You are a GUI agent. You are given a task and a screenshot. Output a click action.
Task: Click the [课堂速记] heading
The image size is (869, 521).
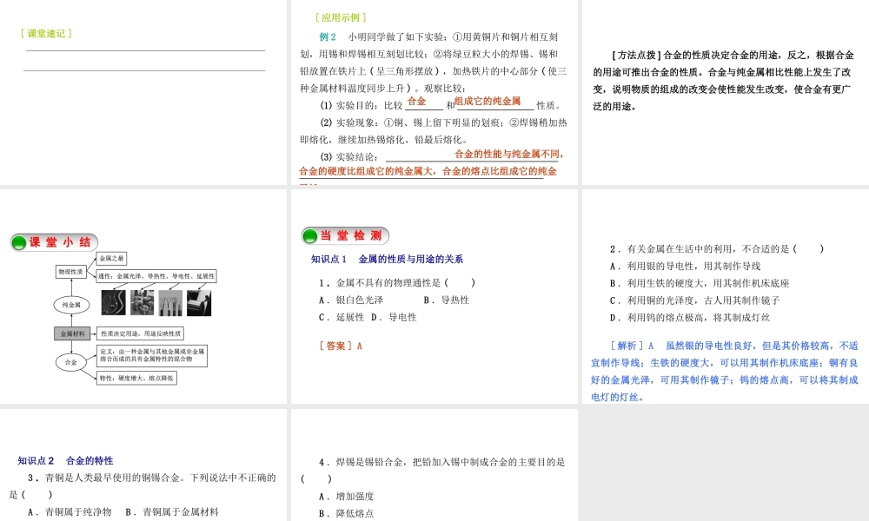click(x=47, y=34)
